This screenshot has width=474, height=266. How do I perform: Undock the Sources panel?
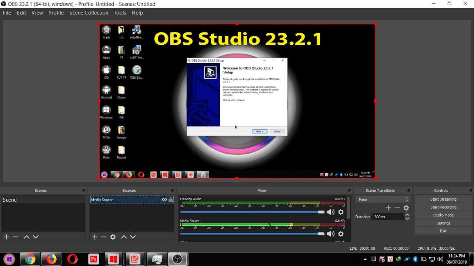(172, 191)
